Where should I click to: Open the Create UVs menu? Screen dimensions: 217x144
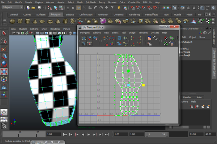[134, 3]
